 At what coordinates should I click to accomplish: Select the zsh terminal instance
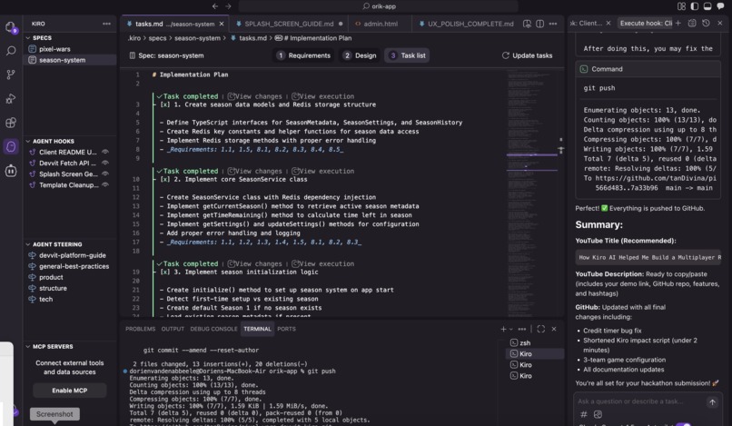535,342
